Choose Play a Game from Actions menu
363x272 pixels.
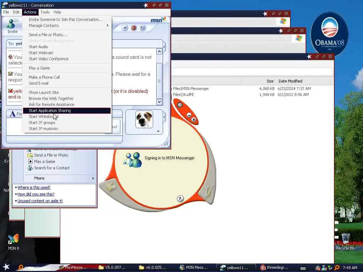(x=67, y=68)
